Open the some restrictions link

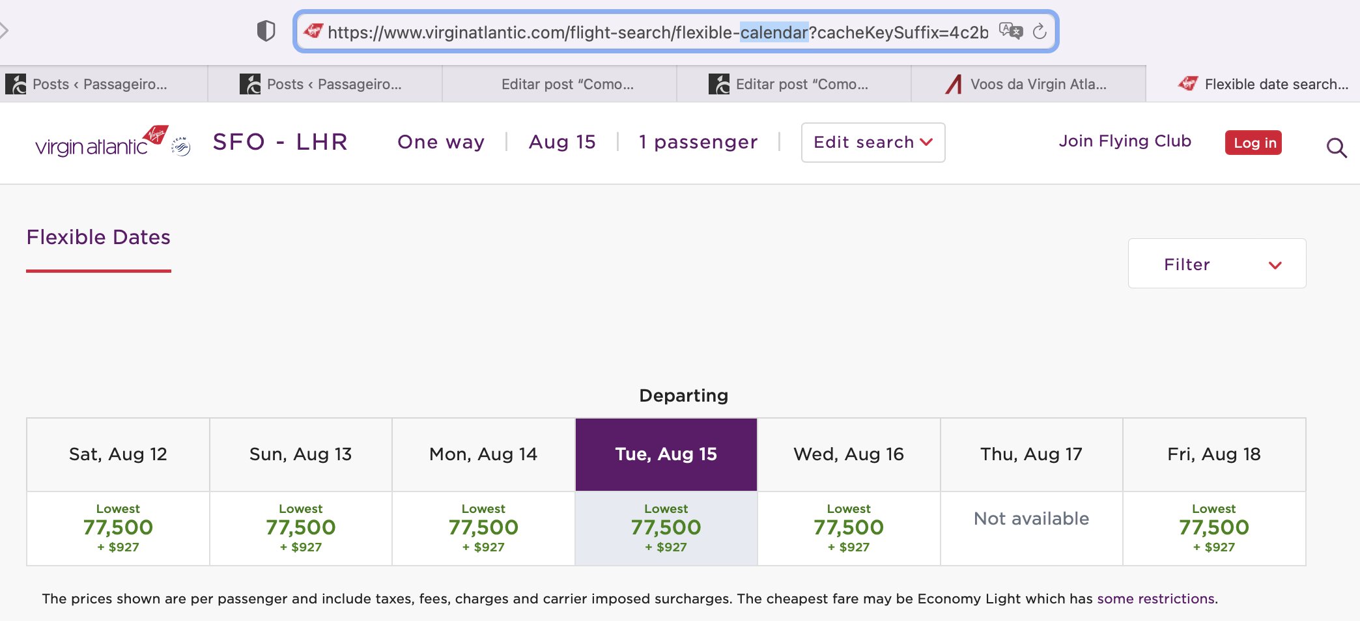point(1155,599)
